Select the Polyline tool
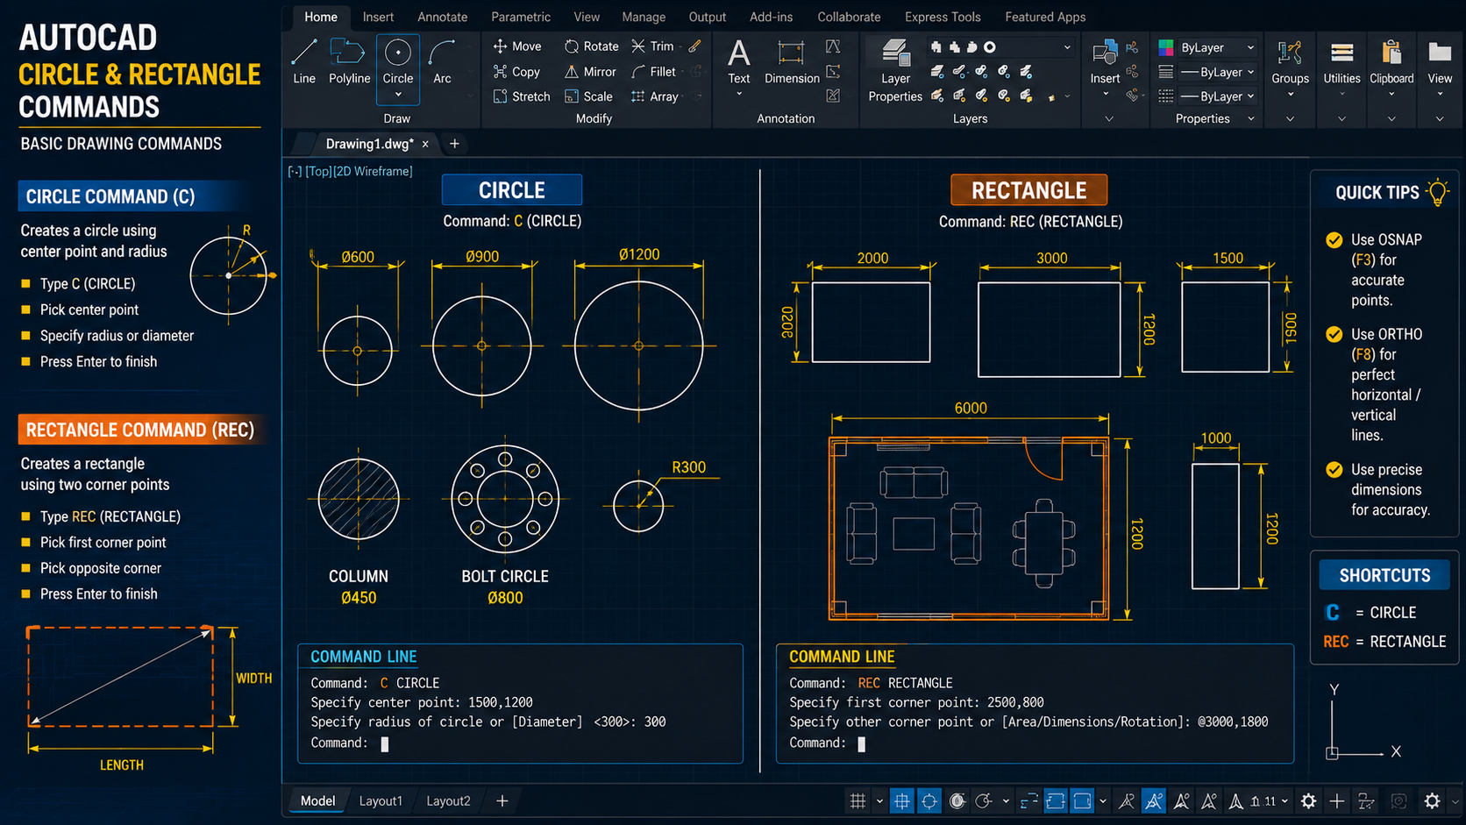 pyautogui.click(x=349, y=61)
